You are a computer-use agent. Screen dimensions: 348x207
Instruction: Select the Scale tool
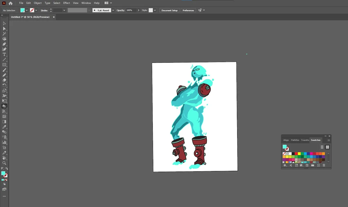tap(4, 91)
